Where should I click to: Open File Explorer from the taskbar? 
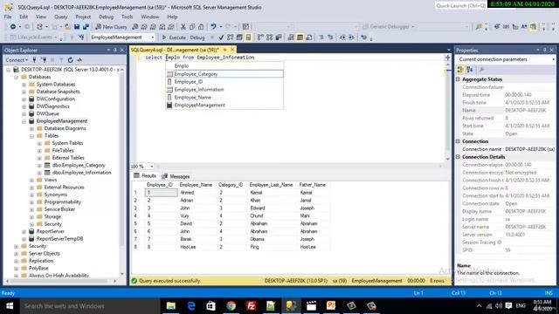pos(171,306)
